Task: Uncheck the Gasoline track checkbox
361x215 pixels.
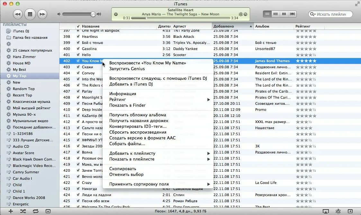Action: 78,49
